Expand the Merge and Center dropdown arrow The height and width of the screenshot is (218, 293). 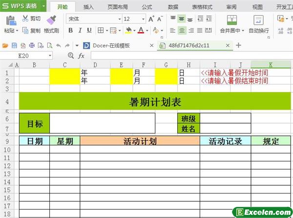pos(243,30)
